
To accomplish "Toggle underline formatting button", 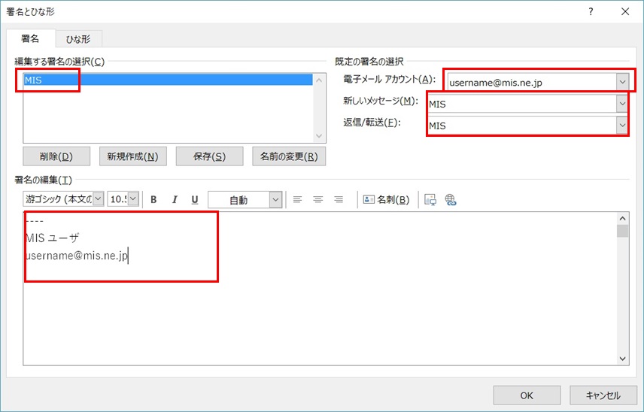I will (x=195, y=200).
